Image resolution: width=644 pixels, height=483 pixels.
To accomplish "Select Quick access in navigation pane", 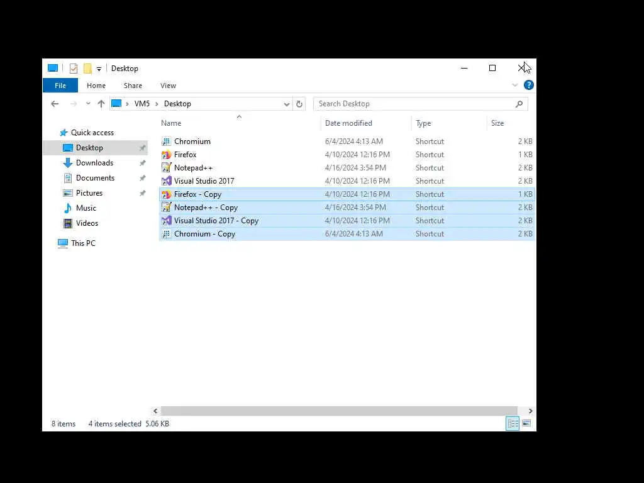I will [92, 133].
